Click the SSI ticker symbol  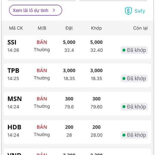12,42
